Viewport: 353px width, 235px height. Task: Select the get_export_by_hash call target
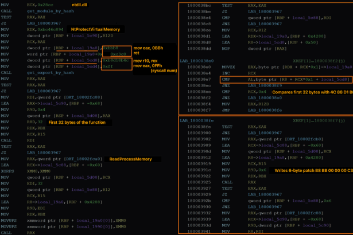tap(50, 73)
